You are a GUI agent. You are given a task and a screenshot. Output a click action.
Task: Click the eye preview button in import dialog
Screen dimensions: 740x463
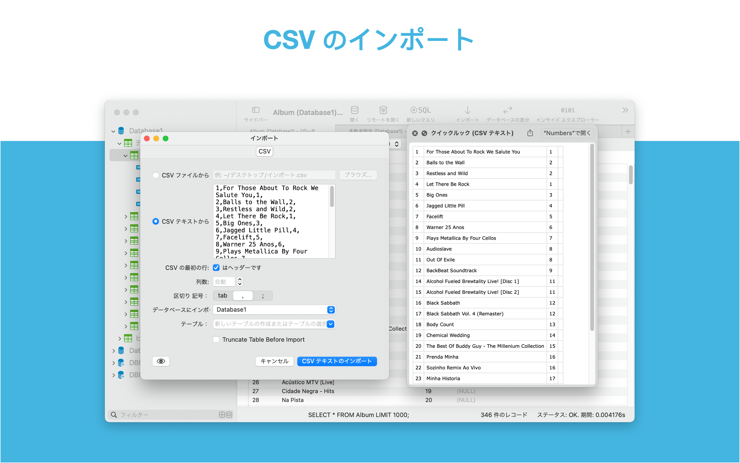pos(161,361)
